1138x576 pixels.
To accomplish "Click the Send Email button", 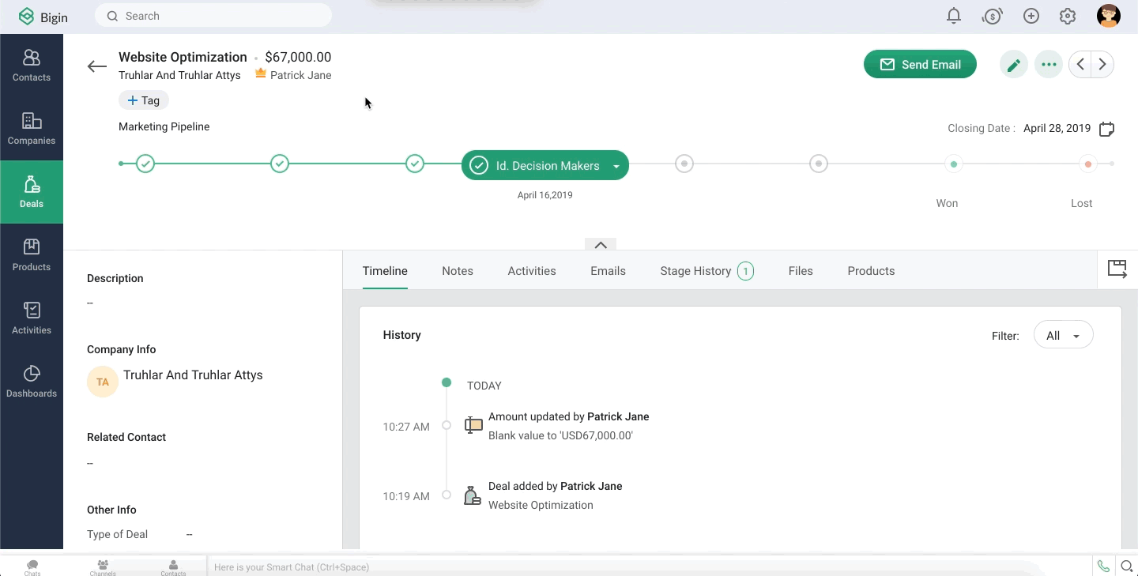I will coord(920,65).
